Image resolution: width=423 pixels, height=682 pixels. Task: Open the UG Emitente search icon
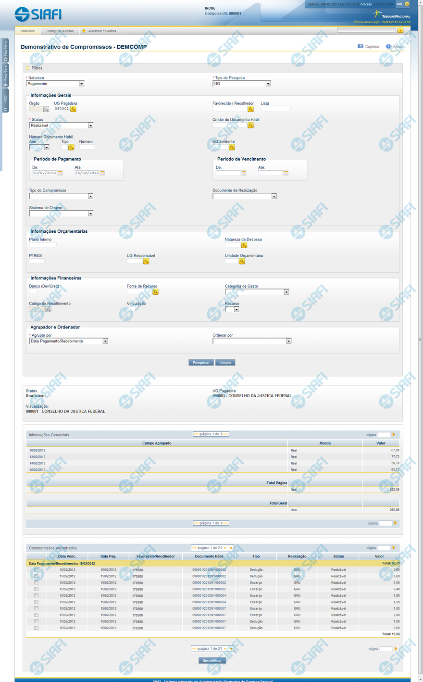(232, 148)
